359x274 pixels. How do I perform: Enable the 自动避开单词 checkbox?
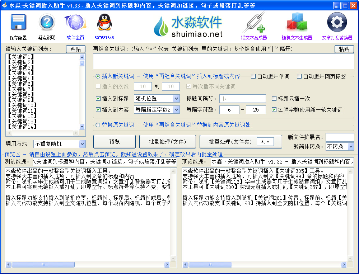point(253,76)
